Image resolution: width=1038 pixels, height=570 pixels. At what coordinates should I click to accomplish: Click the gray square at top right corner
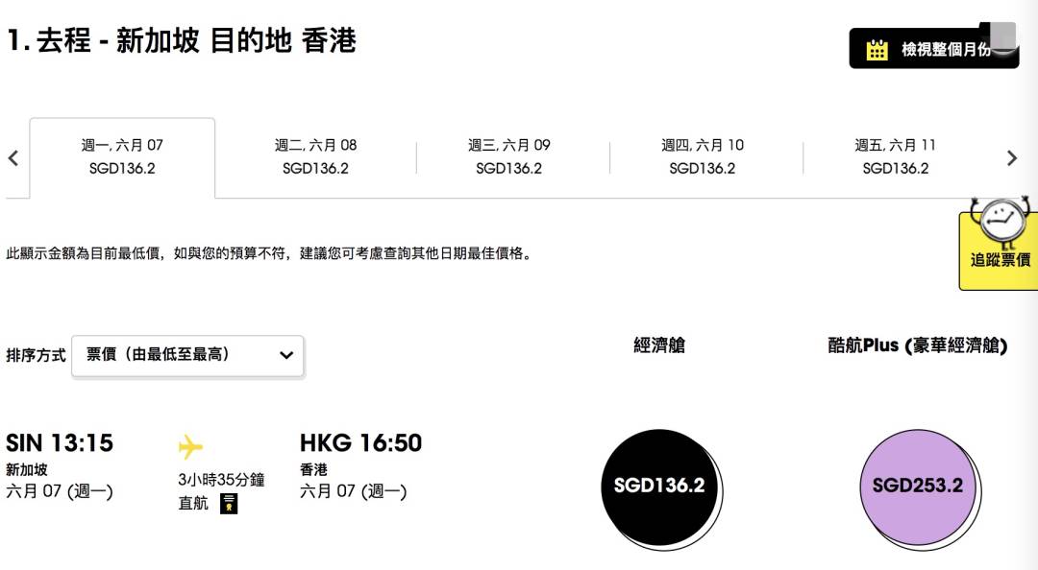1002,36
